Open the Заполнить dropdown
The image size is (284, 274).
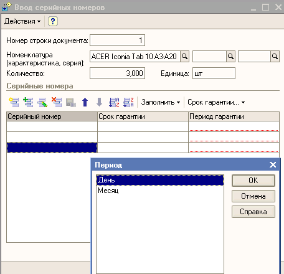click(x=161, y=102)
